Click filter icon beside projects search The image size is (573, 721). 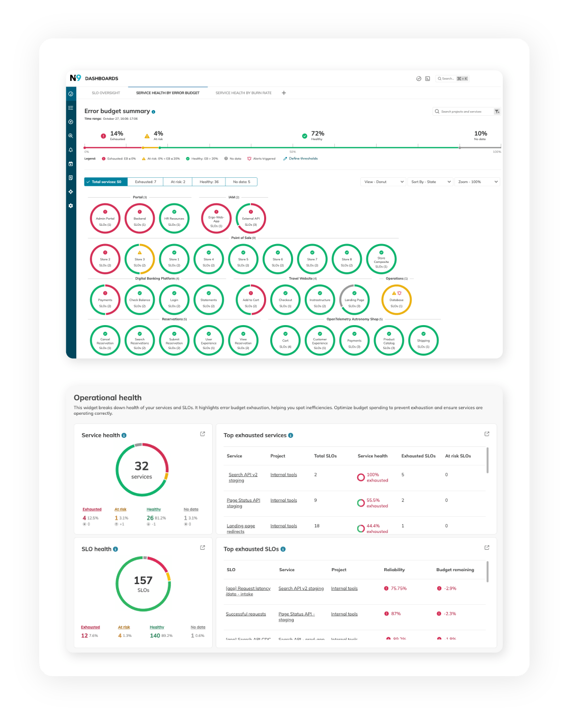[x=497, y=112]
